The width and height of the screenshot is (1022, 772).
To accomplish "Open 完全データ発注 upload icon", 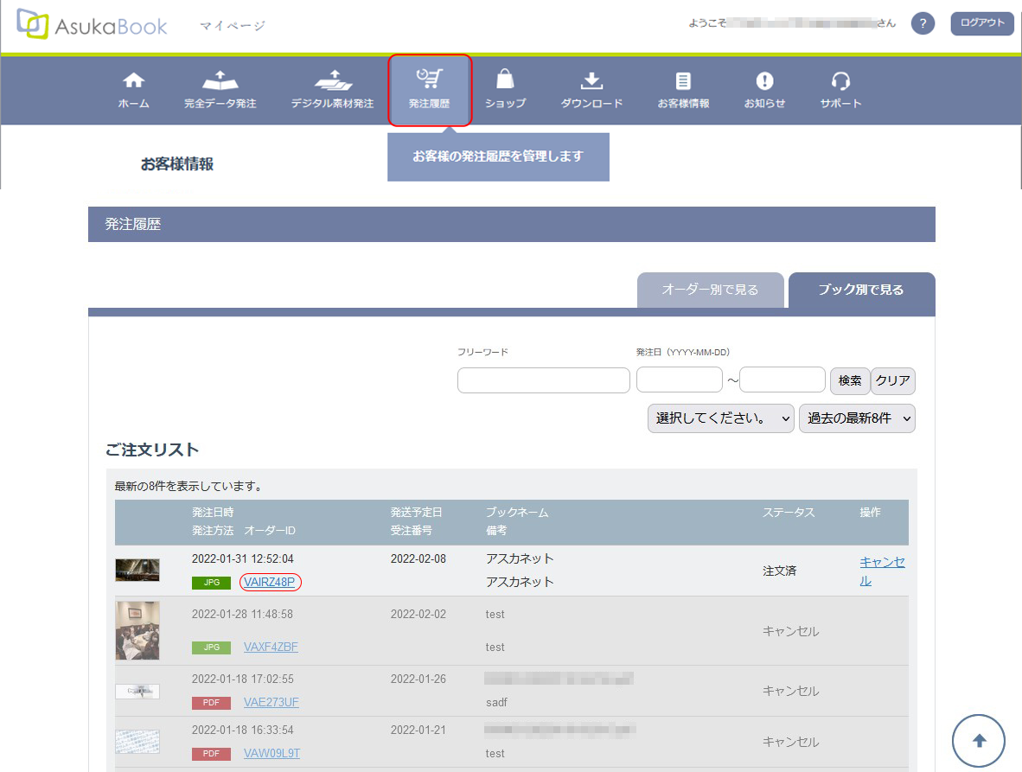I will [220, 81].
